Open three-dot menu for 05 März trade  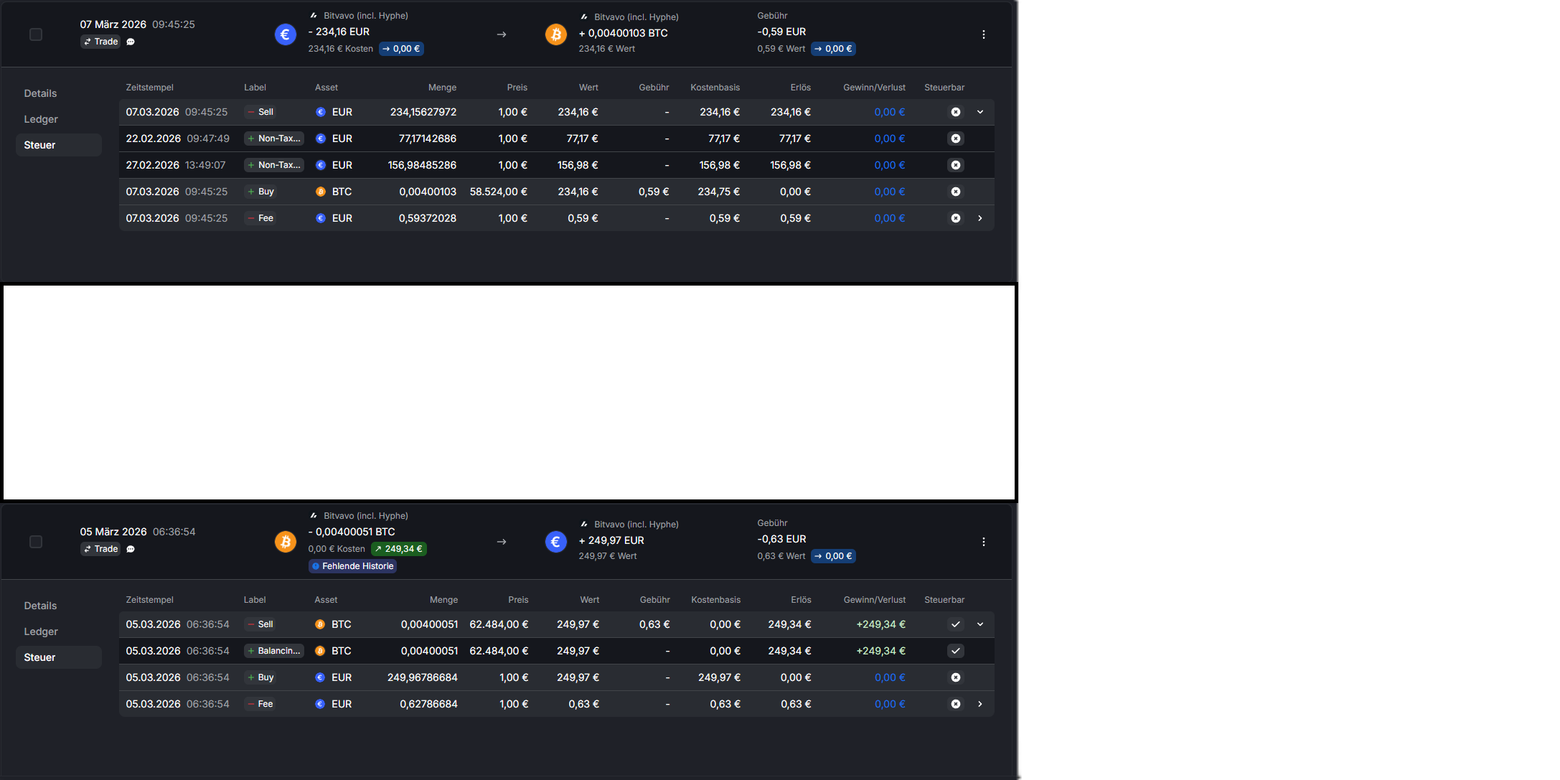tap(983, 542)
